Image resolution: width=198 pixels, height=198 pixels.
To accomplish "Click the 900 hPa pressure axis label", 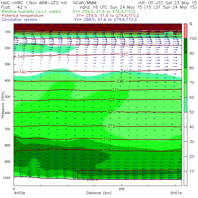I will click(7, 162).
